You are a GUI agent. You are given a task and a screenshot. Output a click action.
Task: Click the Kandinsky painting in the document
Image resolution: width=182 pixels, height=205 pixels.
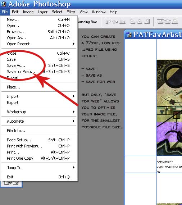[x=169, y=108]
